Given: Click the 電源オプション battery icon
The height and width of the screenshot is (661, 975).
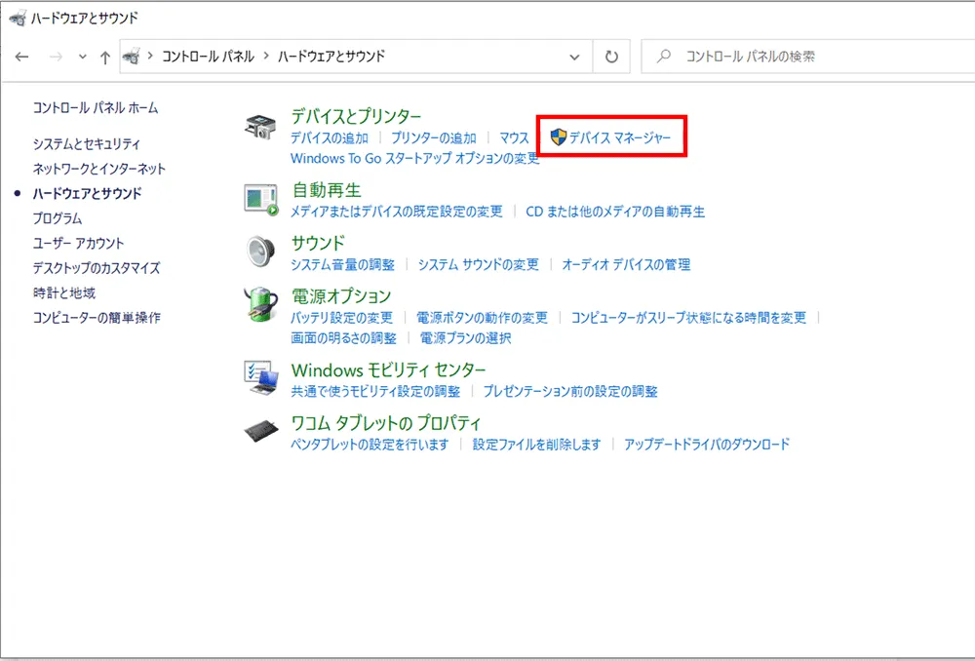Looking at the screenshot, I should tap(260, 305).
